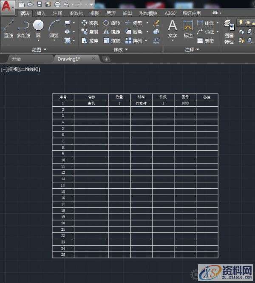
Task: Open the dropdown arrow beside 修剪
Action: point(147,23)
